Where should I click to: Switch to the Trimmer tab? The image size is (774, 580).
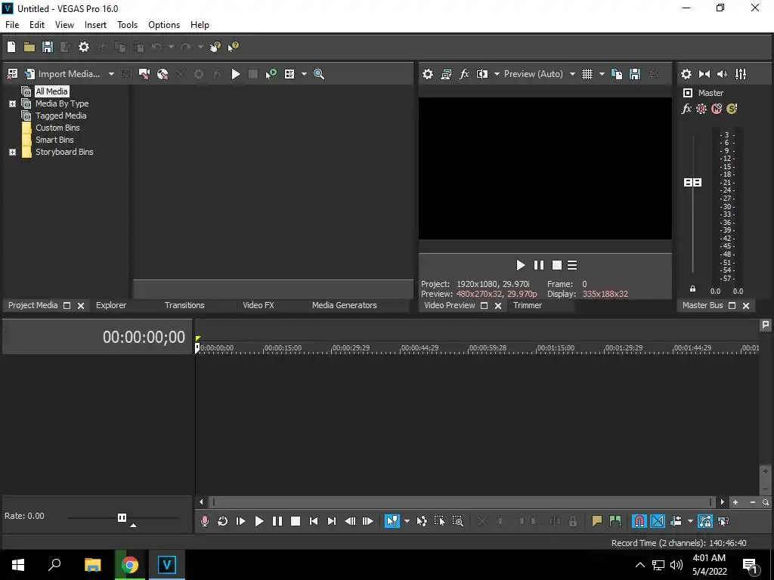tap(528, 305)
